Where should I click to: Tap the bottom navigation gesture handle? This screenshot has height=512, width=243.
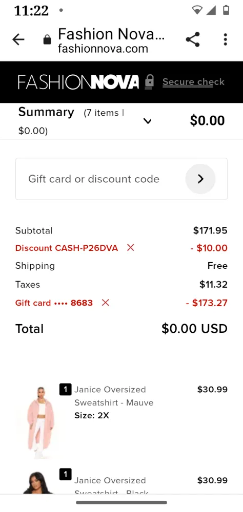[x=121, y=503]
